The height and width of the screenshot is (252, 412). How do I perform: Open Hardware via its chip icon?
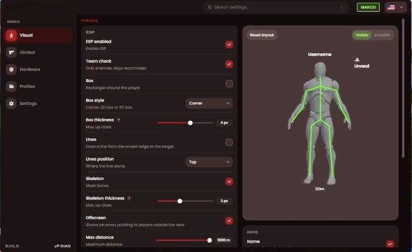(11, 69)
